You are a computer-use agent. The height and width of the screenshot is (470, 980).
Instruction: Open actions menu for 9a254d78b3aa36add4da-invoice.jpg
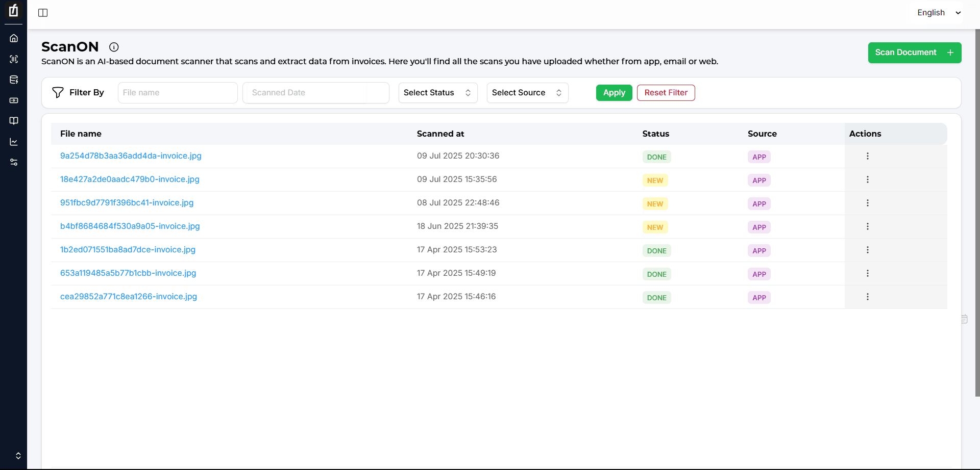pos(867,156)
